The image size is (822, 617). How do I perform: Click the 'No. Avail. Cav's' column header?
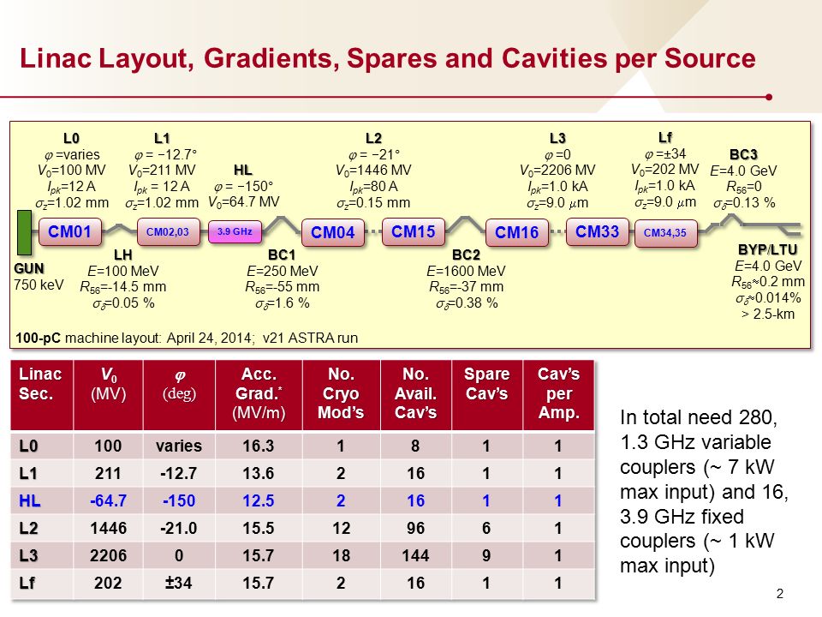click(416, 394)
